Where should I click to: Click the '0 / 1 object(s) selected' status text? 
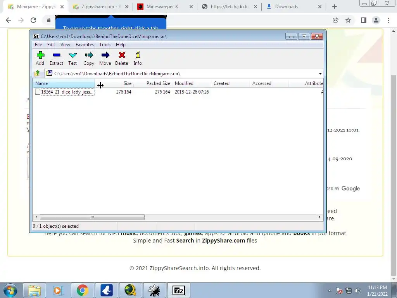[x=56, y=226]
